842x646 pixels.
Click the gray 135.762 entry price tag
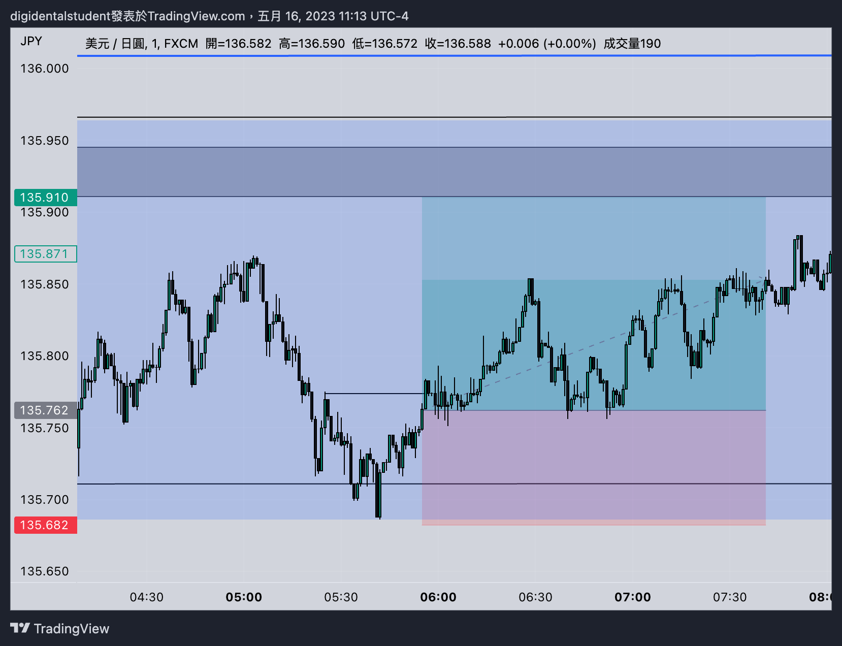pos(46,410)
